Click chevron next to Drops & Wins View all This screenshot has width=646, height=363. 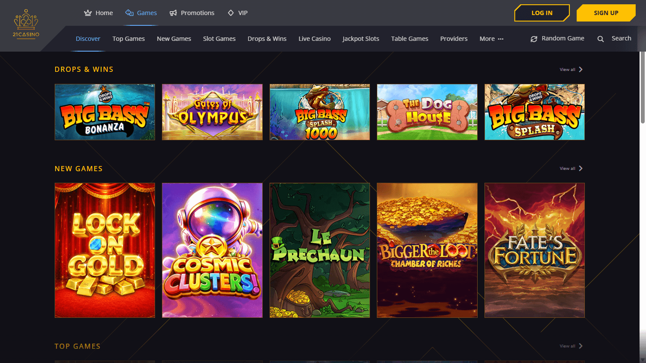(x=581, y=69)
